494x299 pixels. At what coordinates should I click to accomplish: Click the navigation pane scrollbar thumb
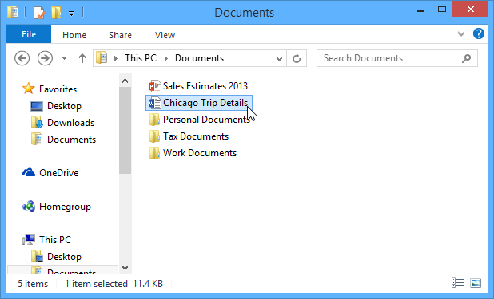click(x=125, y=130)
